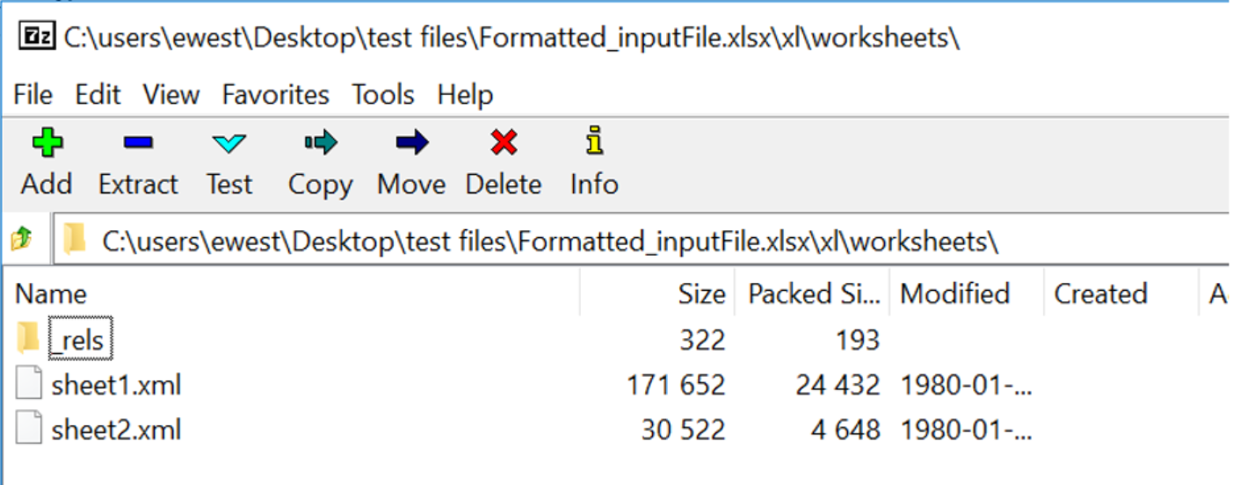Click the blue Extract minus icon
Viewport: 1233px width, 485px height.
pyautogui.click(x=138, y=143)
